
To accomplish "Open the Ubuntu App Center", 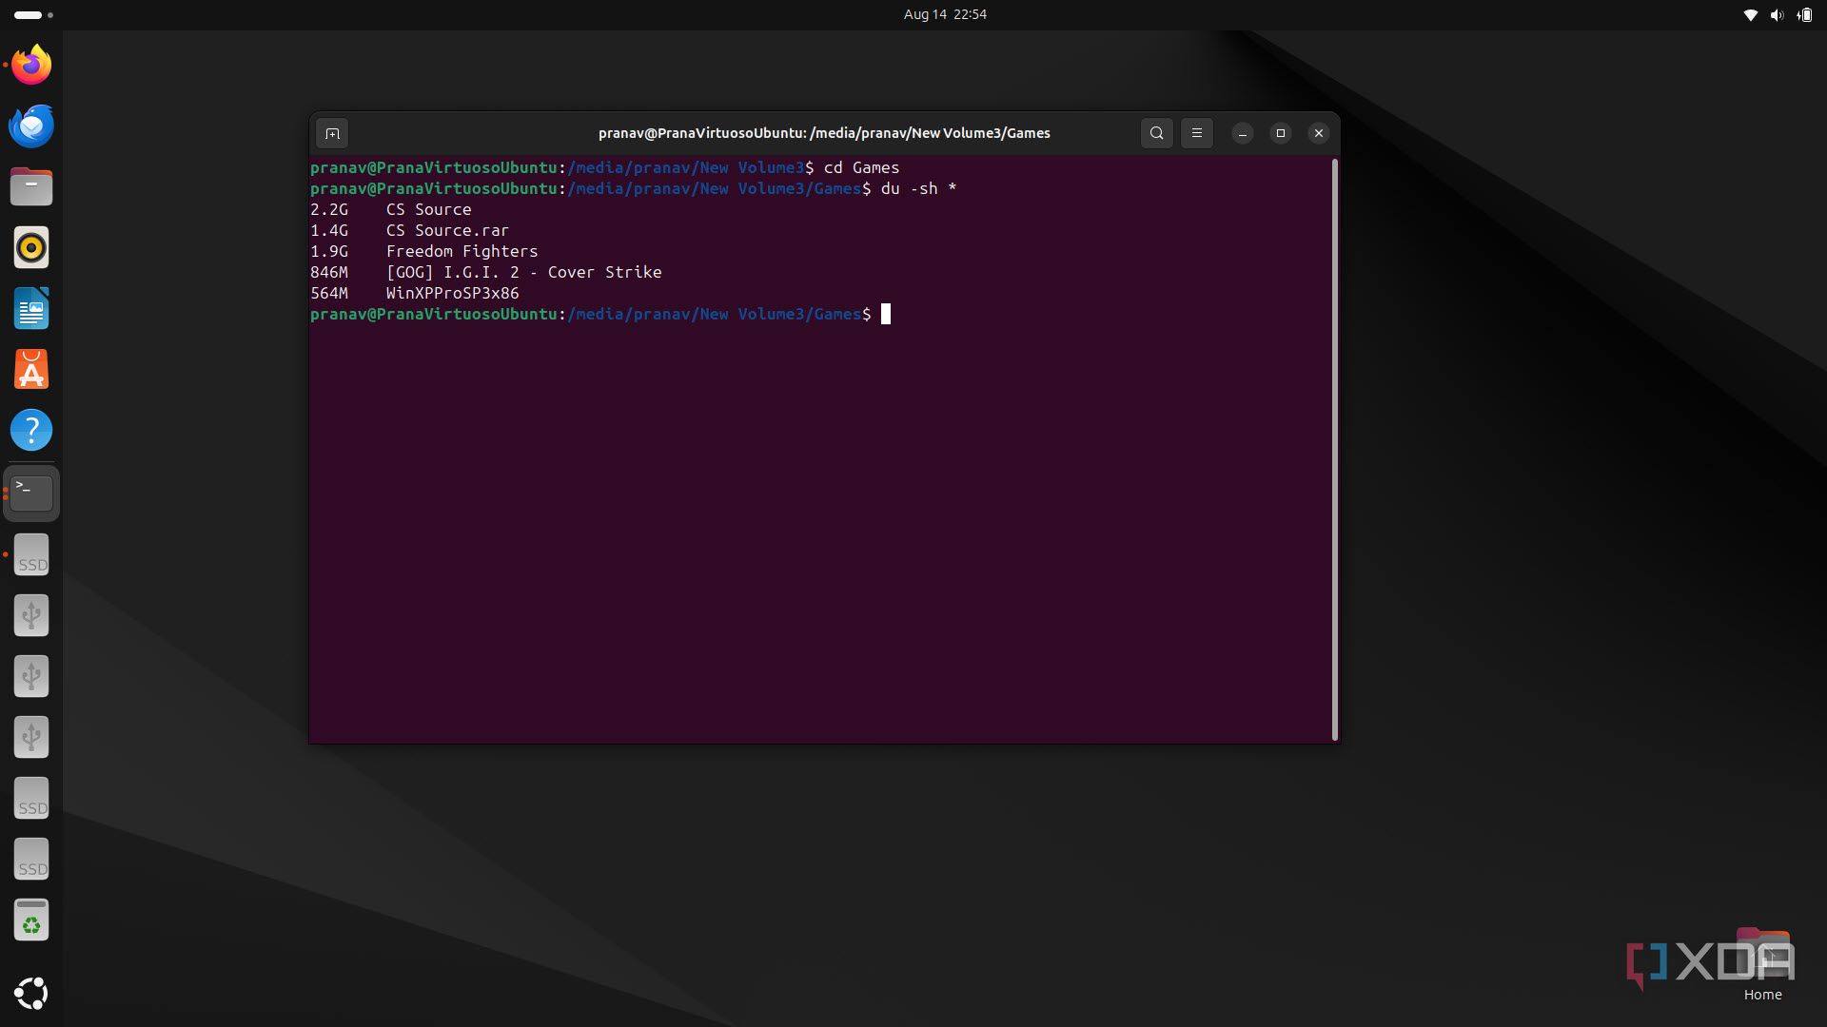I will pyautogui.click(x=31, y=370).
